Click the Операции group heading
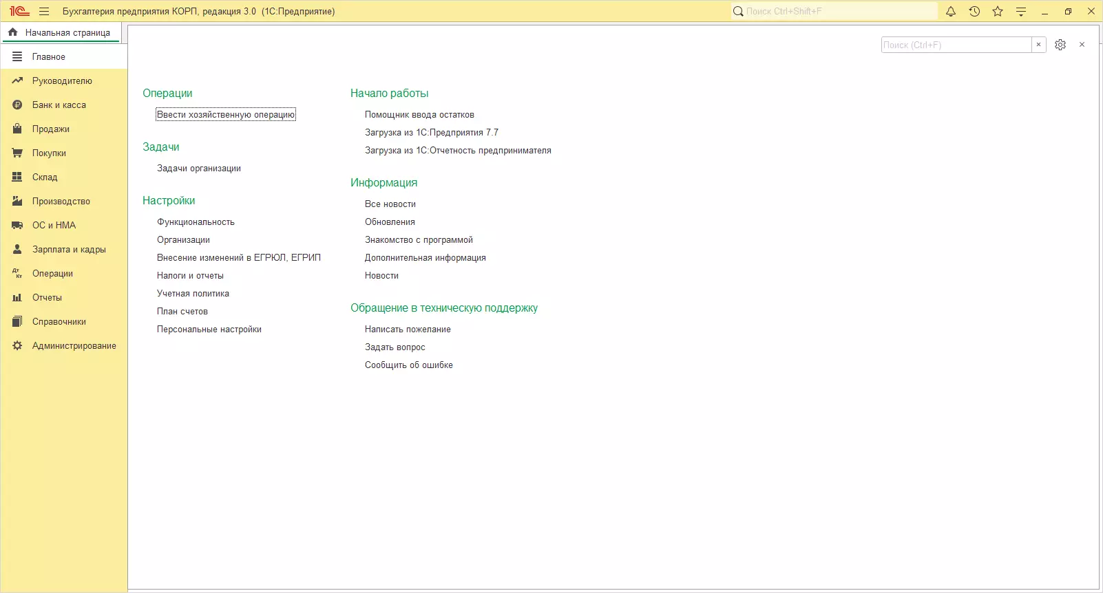Image resolution: width=1103 pixels, height=593 pixels. tap(167, 93)
